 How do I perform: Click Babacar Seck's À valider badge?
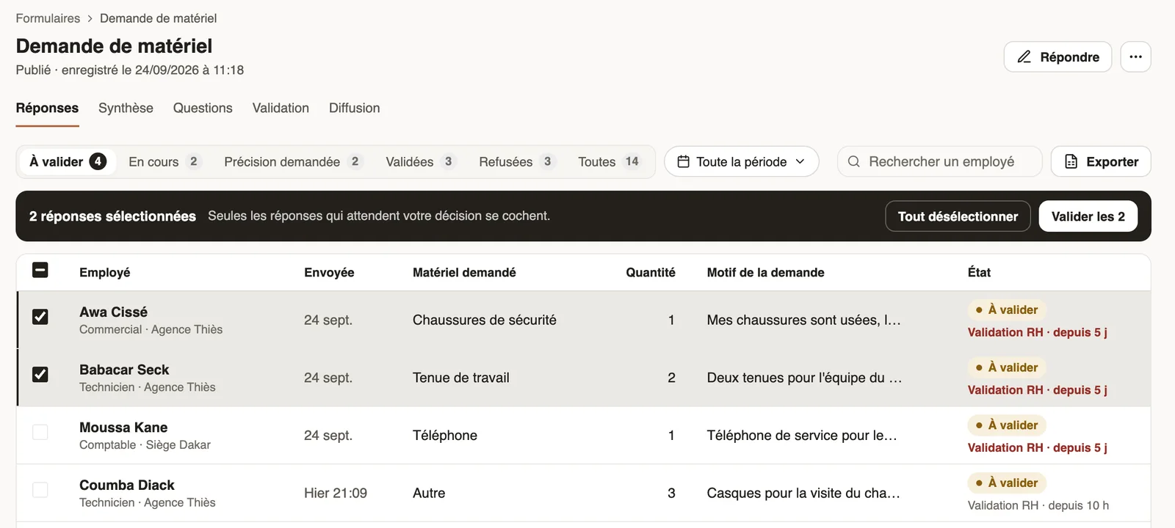(x=1007, y=367)
